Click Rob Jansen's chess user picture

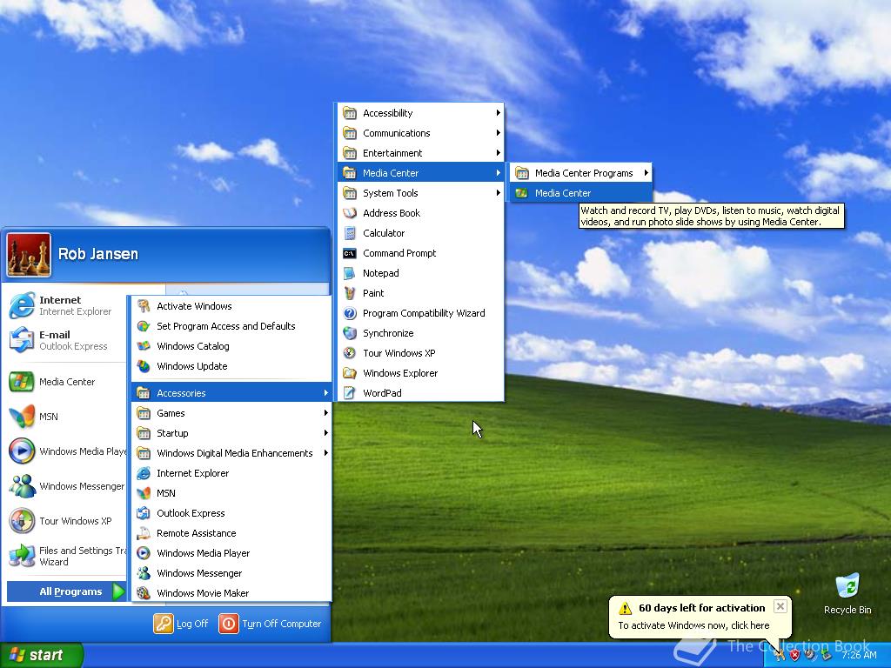[29, 255]
